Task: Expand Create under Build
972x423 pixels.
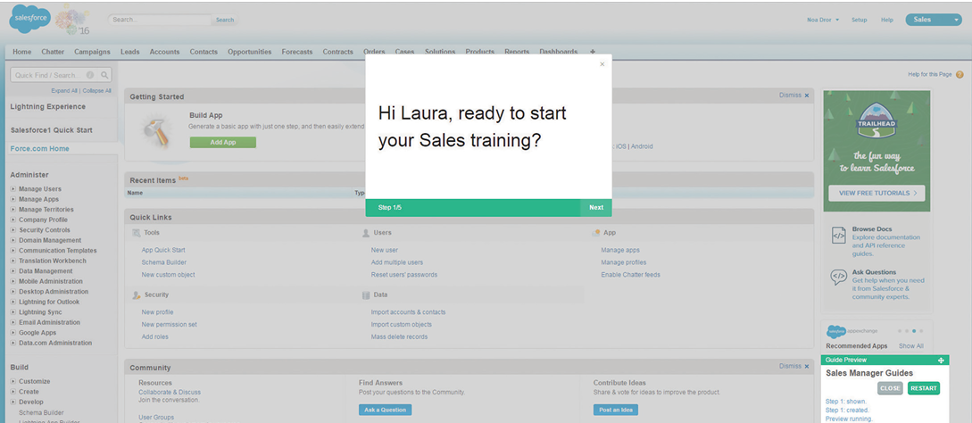Action: [13, 392]
